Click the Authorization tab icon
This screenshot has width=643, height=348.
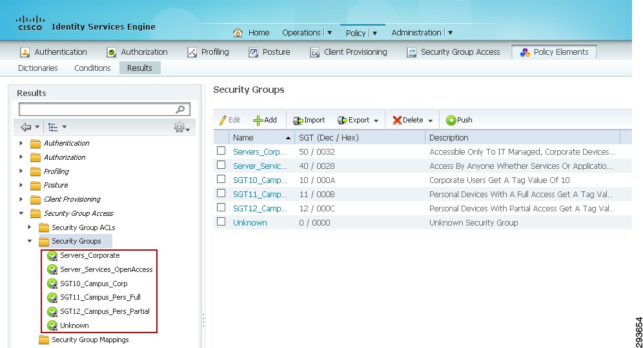(x=111, y=52)
